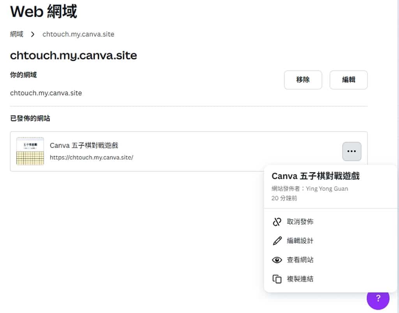Screen dimensions: 399x313
Task: Click the chtouch.my.canva.site text under 你的網域
Action: [46, 93]
